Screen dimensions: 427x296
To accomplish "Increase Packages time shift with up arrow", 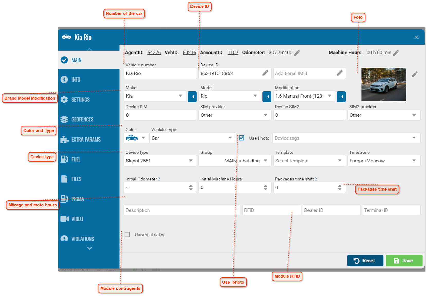I will tap(340, 186).
